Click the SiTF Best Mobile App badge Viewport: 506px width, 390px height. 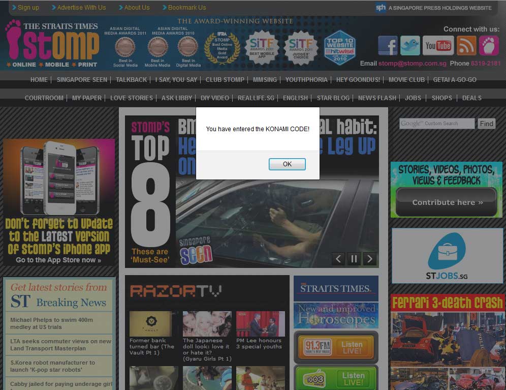click(x=262, y=48)
